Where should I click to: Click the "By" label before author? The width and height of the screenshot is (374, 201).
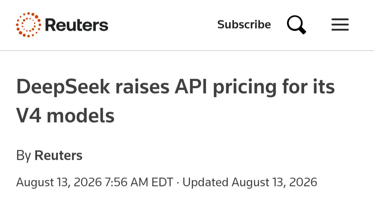click(x=24, y=156)
